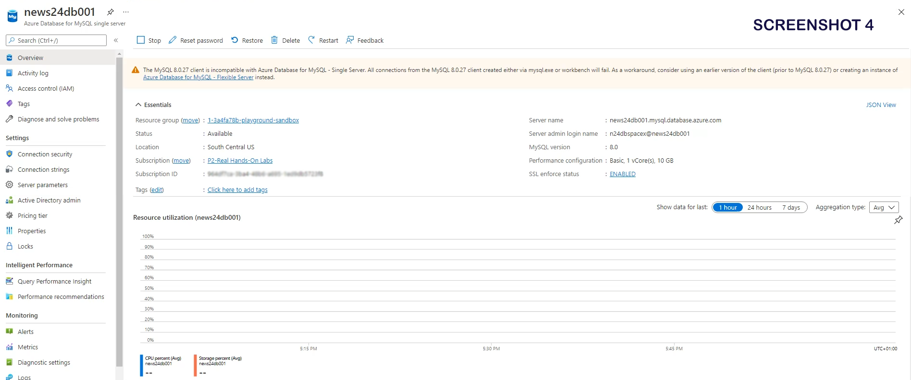
Task: Collapse the Essentials section
Action: pyautogui.click(x=138, y=105)
